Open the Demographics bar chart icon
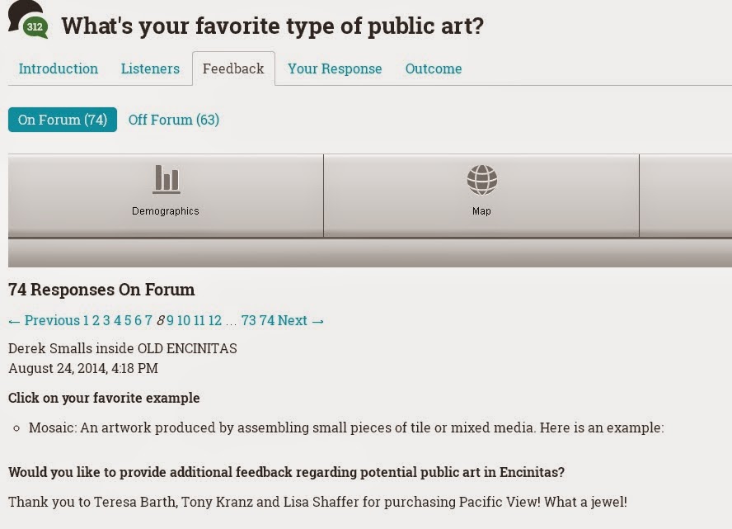The height and width of the screenshot is (529, 732). [166, 179]
